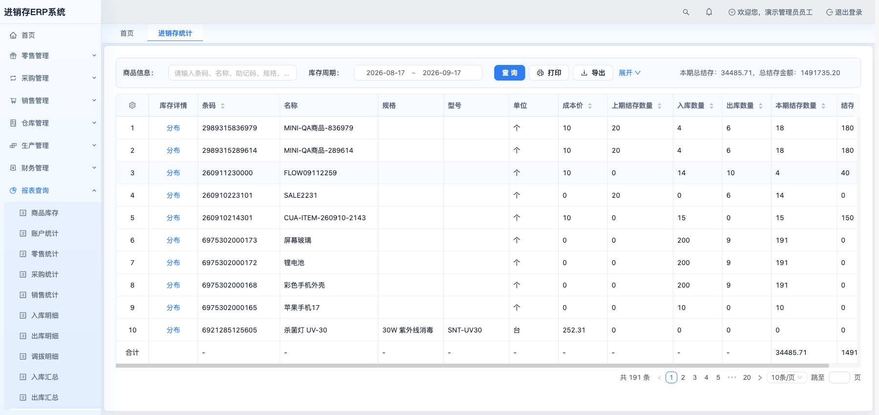Expand the 采购管理 menu chevron
This screenshot has height=415, width=879.
(94, 78)
